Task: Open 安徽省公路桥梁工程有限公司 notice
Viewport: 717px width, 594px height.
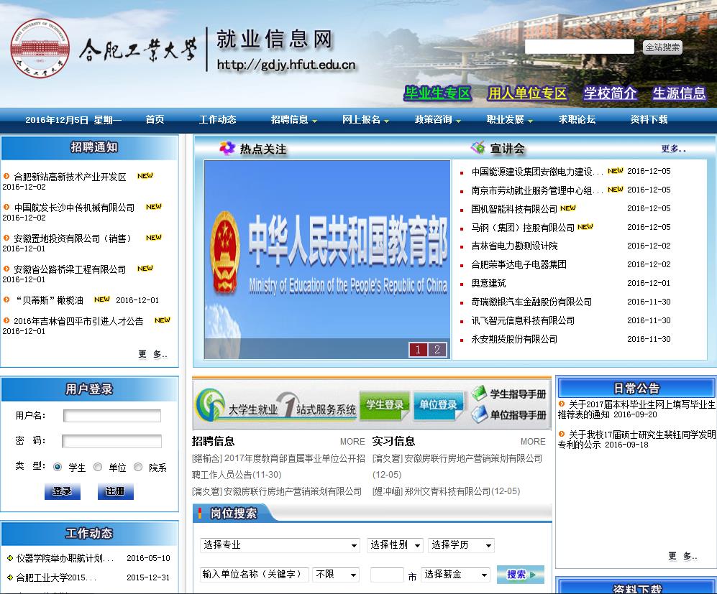Action: coord(70,269)
